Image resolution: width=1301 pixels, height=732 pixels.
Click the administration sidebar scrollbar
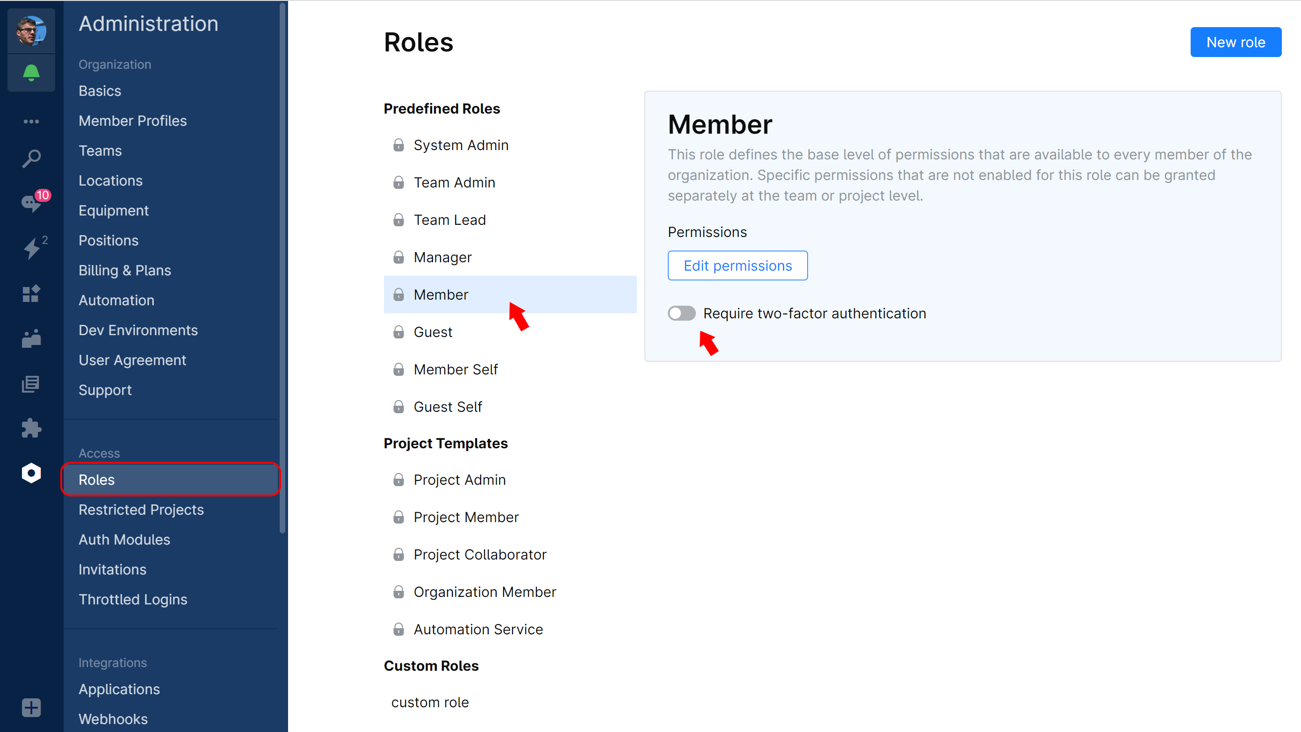(x=282, y=267)
